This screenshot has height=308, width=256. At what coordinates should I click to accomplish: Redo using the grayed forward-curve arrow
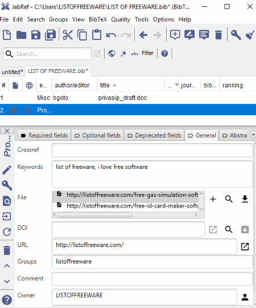tap(126, 35)
